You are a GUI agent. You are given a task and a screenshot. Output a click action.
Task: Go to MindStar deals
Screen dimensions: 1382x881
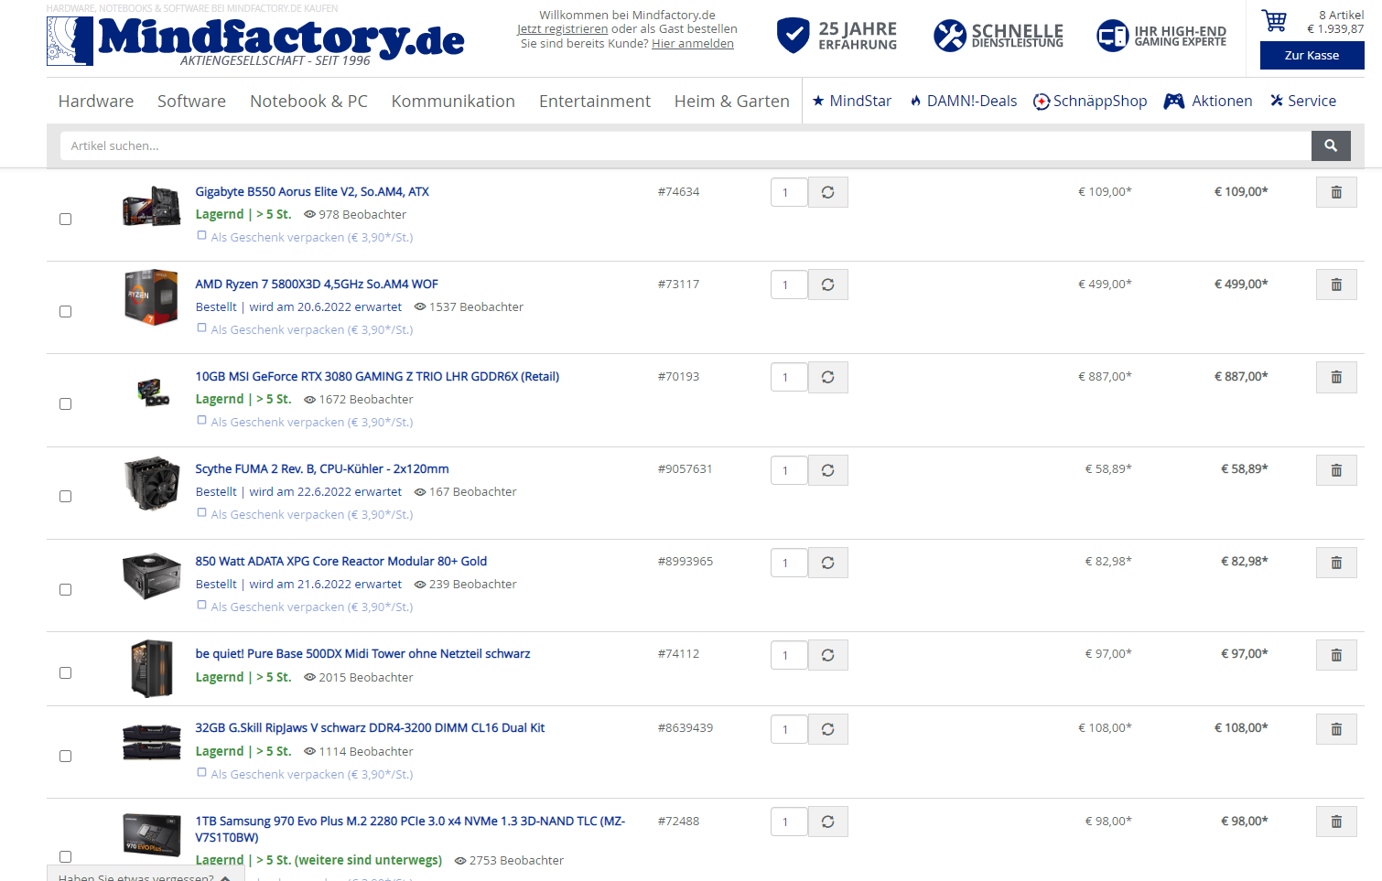pos(852,102)
